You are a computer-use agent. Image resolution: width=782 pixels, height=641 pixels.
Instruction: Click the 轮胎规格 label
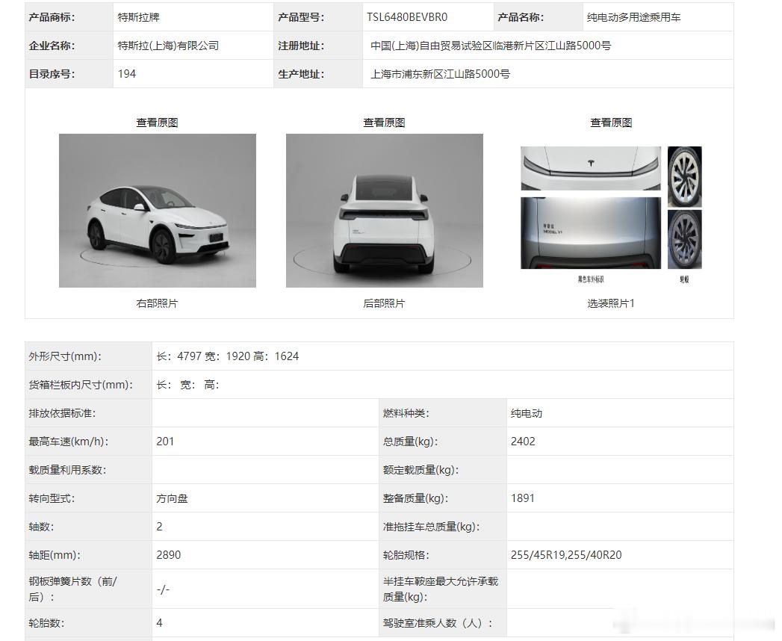click(x=406, y=554)
